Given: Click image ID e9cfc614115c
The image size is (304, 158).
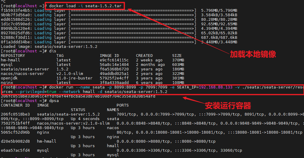Looking at the screenshot, I should pyautogui.click(x=114, y=60).
